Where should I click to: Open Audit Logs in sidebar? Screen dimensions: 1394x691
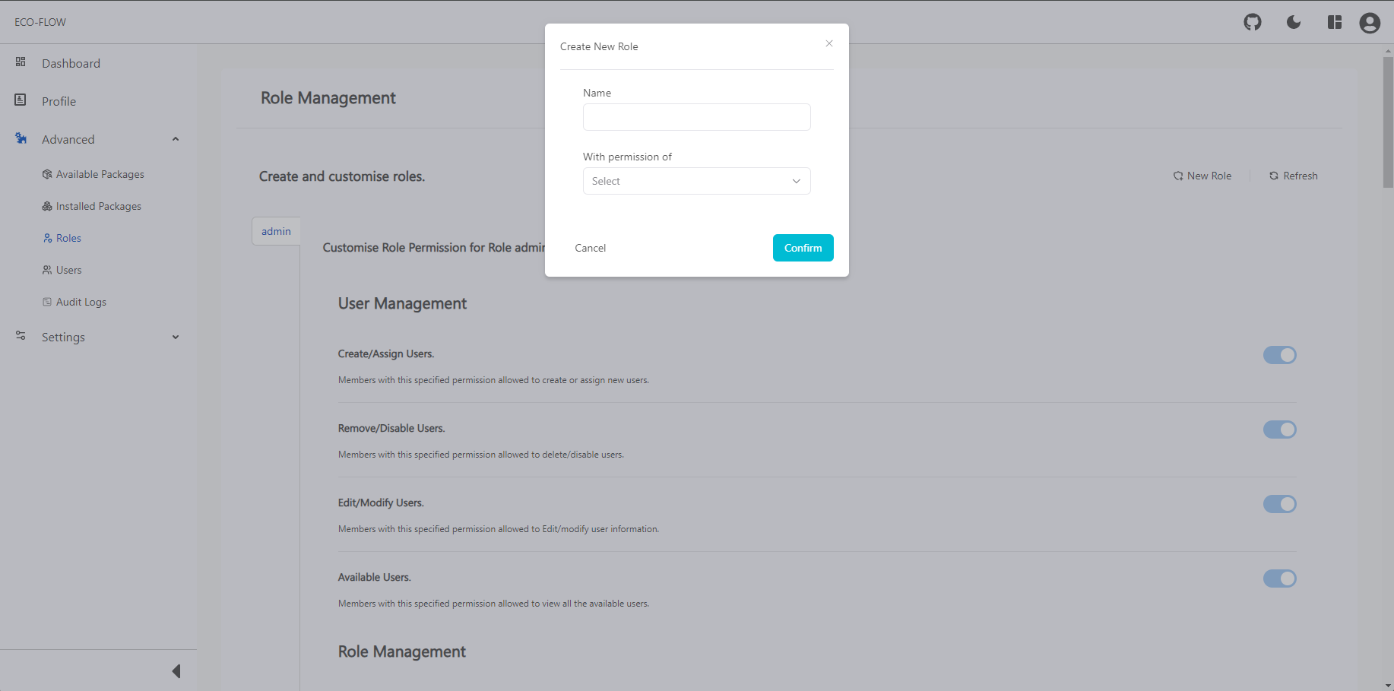pyautogui.click(x=81, y=302)
